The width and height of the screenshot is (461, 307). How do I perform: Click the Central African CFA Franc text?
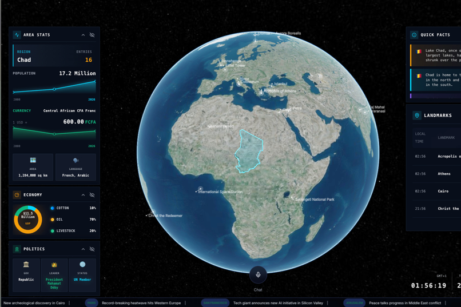[x=69, y=111]
